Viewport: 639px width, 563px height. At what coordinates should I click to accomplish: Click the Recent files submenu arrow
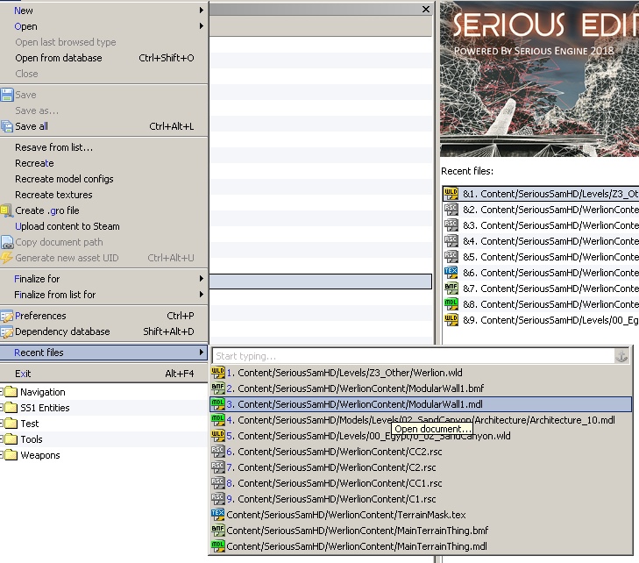point(202,353)
